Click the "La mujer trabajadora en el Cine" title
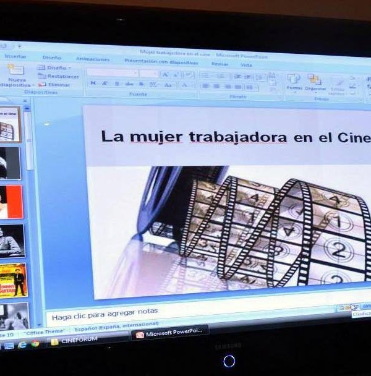The image size is (371, 376). (x=236, y=137)
